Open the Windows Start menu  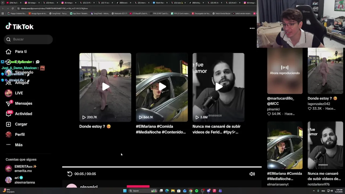[x=125, y=191]
